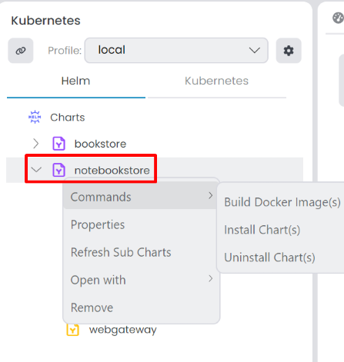
Task: Click the dashboard gauge icon at top right
Action: pyautogui.click(x=338, y=18)
